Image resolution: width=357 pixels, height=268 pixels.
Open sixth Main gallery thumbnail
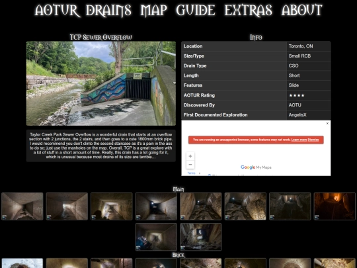click(x=245, y=206)
